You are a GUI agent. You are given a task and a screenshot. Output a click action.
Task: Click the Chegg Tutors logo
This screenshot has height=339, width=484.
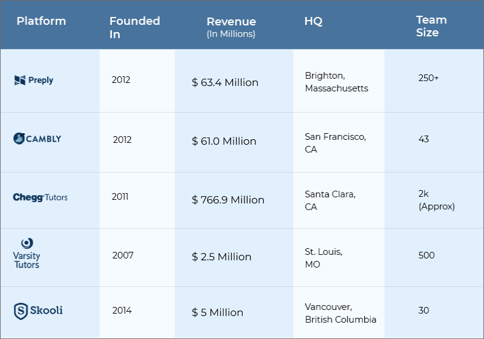pyautogui.click(x=40, y=197)
